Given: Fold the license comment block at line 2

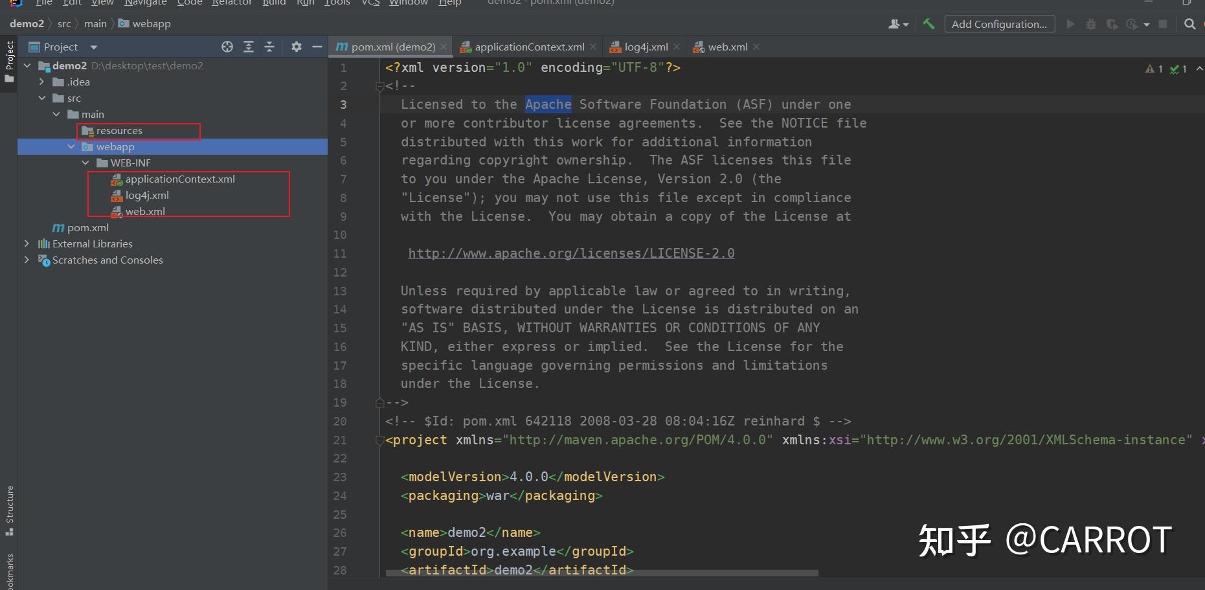Looking at the screenshot, I should tap(380, 86).
